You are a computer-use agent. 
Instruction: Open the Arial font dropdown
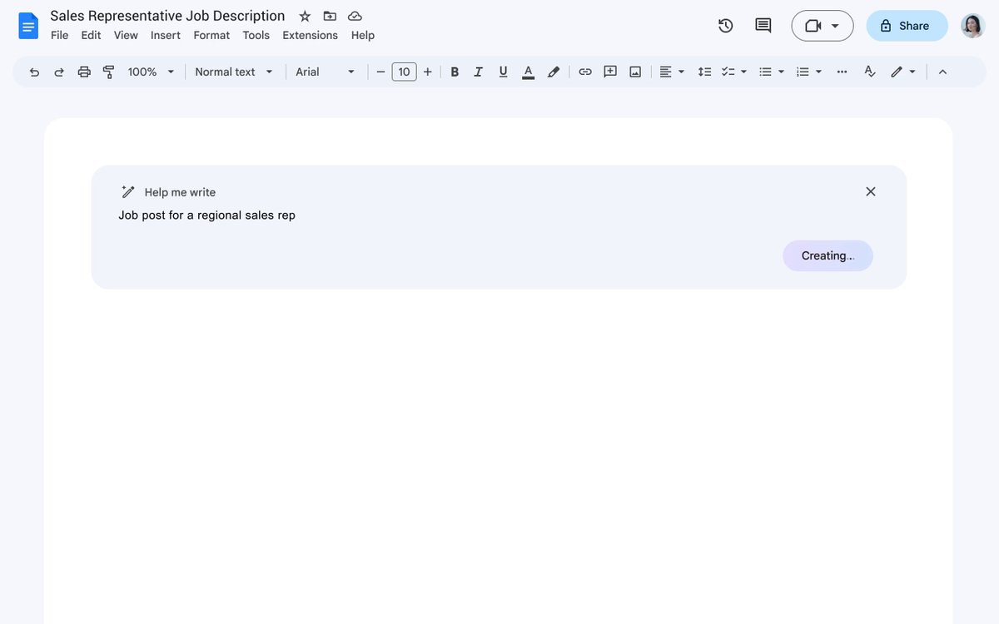click(326, 72)
